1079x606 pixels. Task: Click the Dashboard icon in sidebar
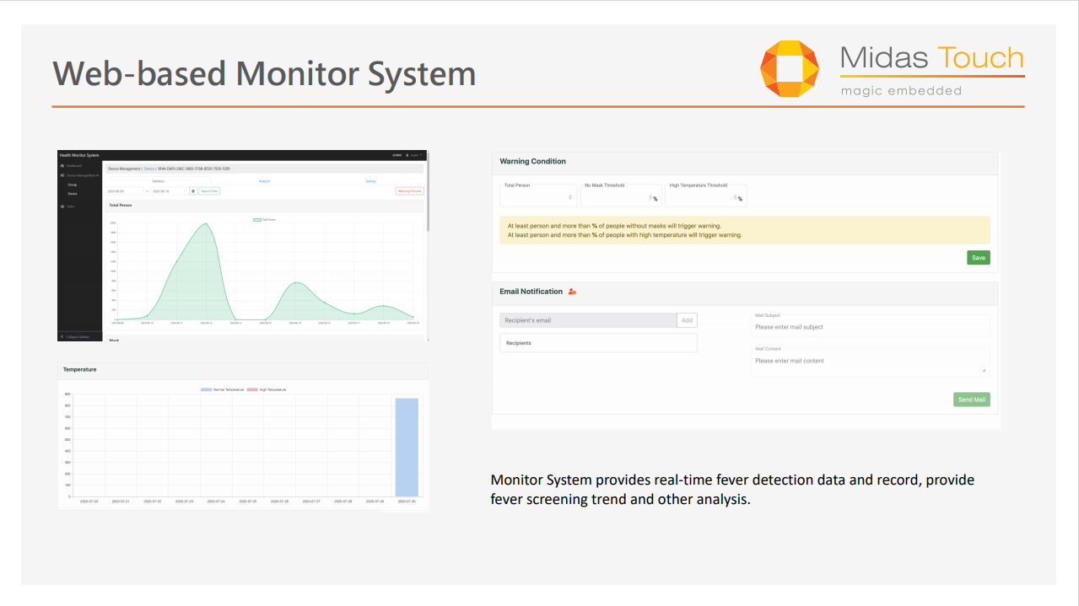pos(62,165)
